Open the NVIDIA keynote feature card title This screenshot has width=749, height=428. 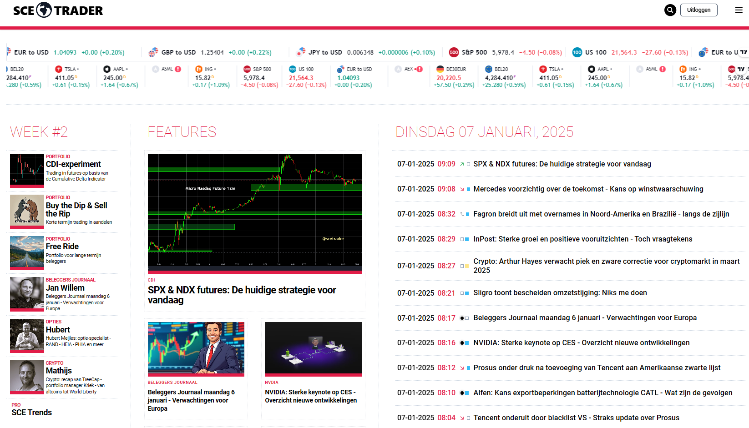[x=311, y=396]
